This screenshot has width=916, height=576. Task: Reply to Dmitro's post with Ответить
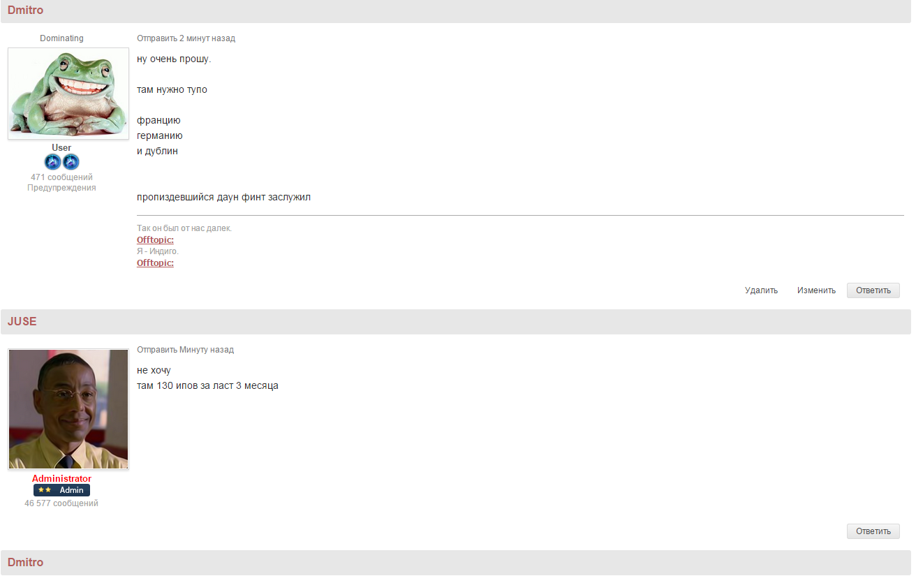873,290
